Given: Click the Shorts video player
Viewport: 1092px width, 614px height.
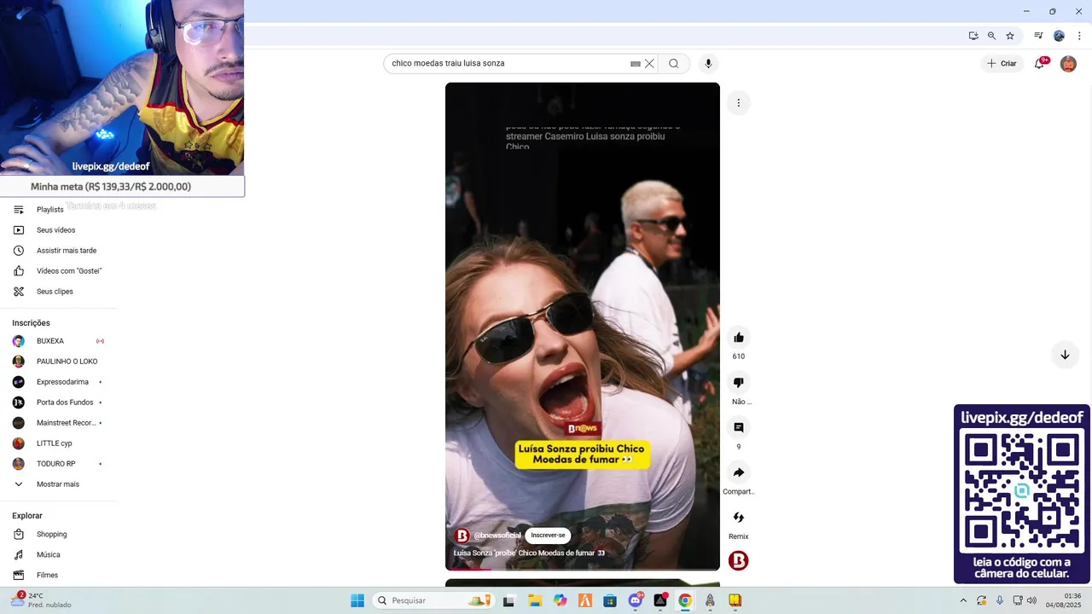Looking at the screenshot, I should [583, 326].
